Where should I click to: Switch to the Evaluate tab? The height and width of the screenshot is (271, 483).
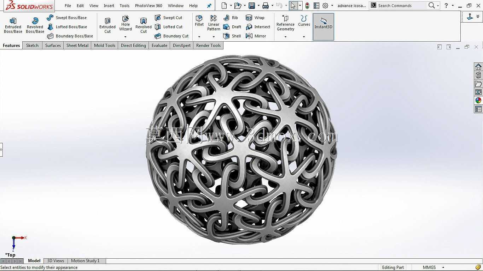[159, 46]
